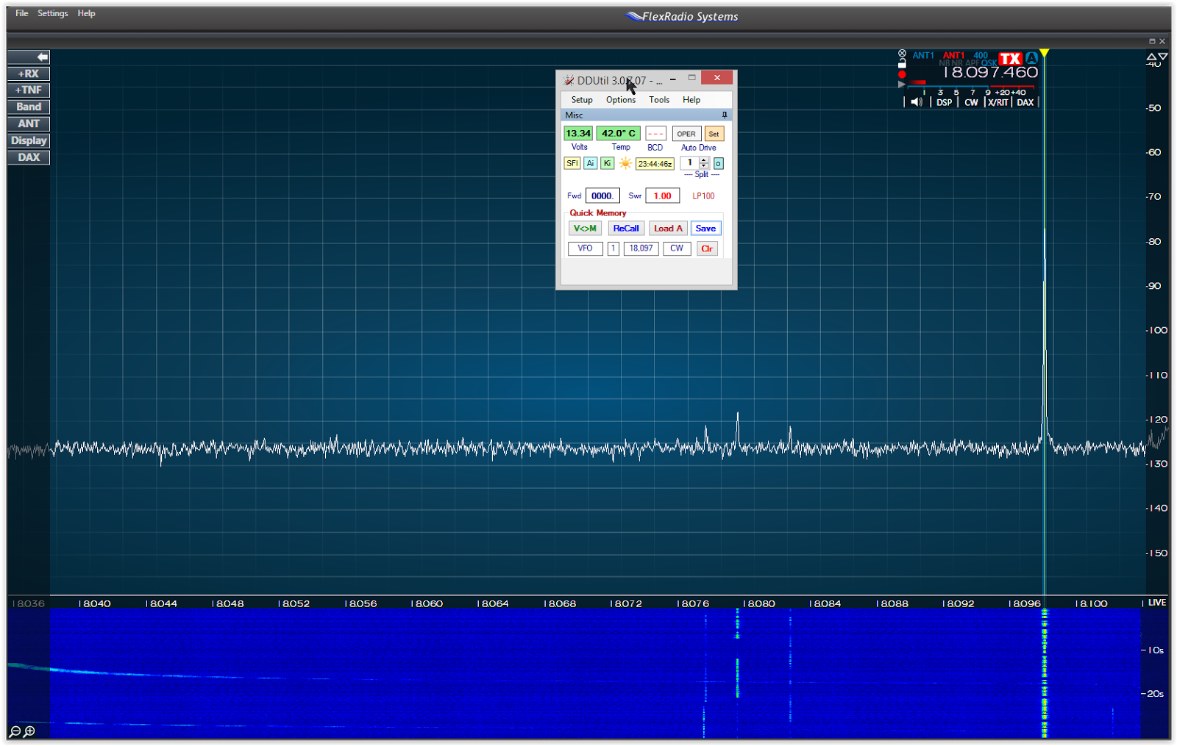This screenshot has width=1177, height=746.
Task: Click the LIVE waterfall indicator
Action: 1157,603
